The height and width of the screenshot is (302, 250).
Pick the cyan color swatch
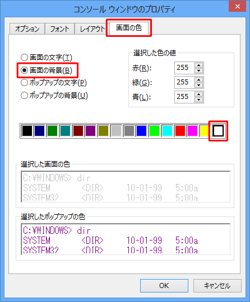(167, 131)
